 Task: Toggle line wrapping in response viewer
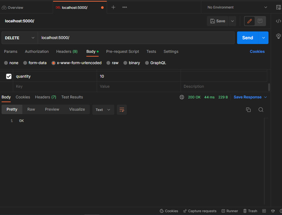tap(122, 110)
